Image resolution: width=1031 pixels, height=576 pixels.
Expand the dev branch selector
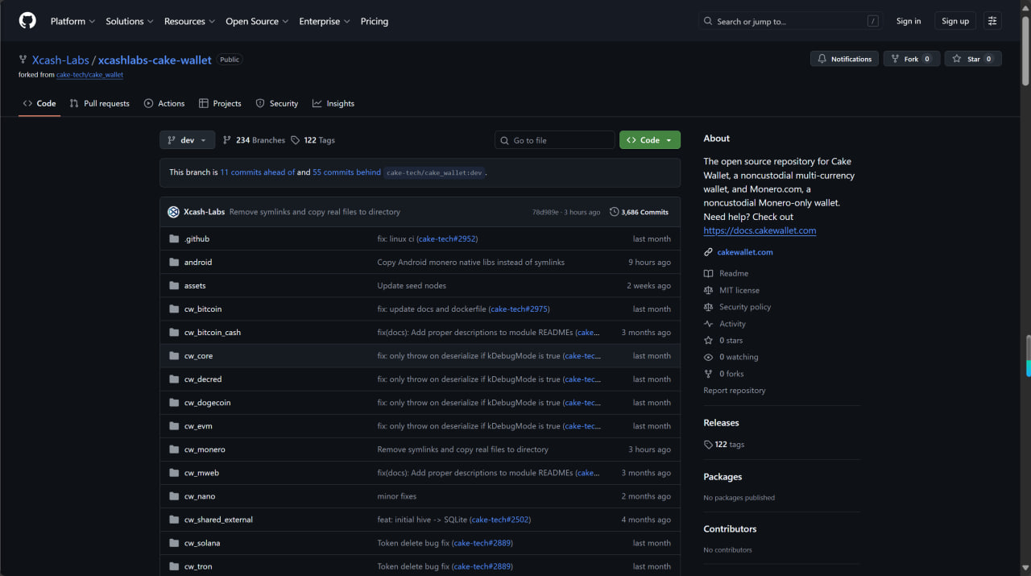[x=187, y=140]
